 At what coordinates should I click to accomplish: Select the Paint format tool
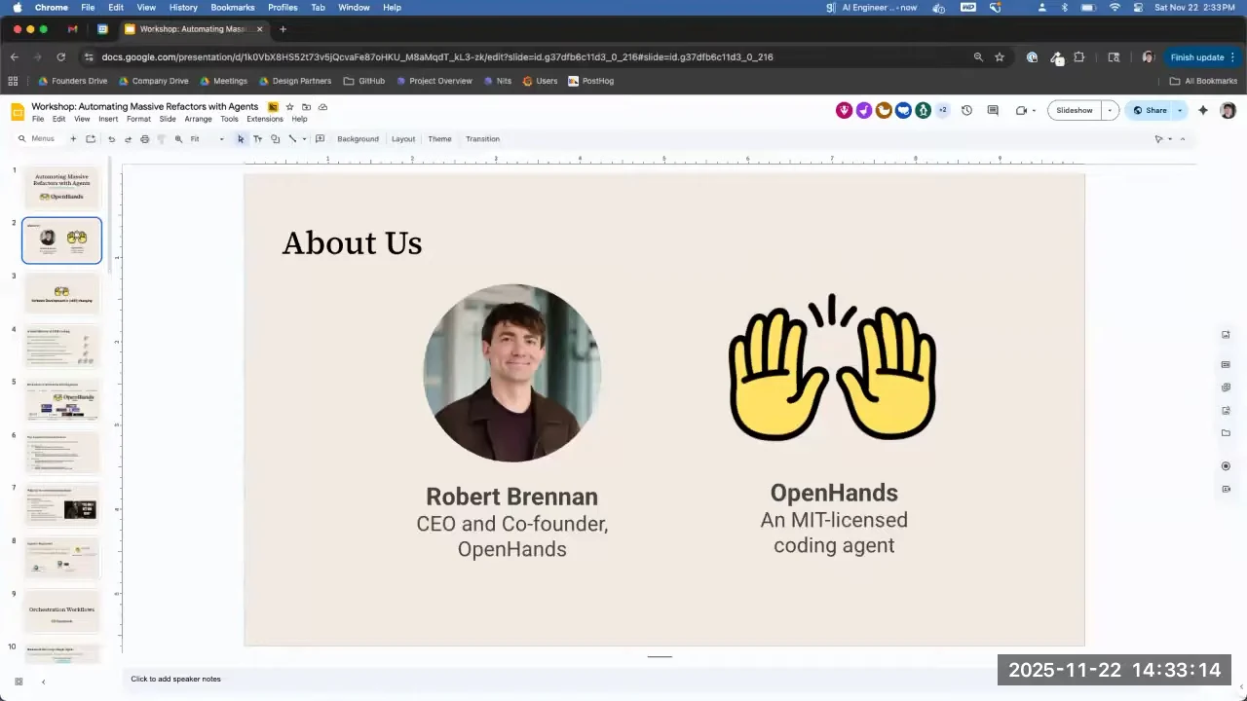point(161,139)
